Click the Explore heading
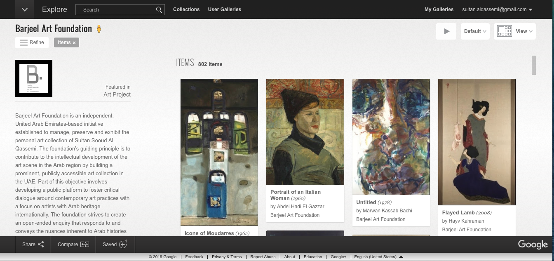The image size is (554, 261). (x=54, y=9)
